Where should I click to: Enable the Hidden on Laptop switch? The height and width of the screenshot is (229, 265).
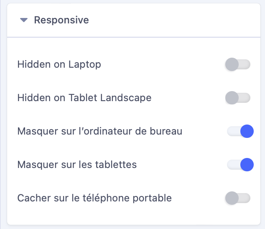coord(238,65)
